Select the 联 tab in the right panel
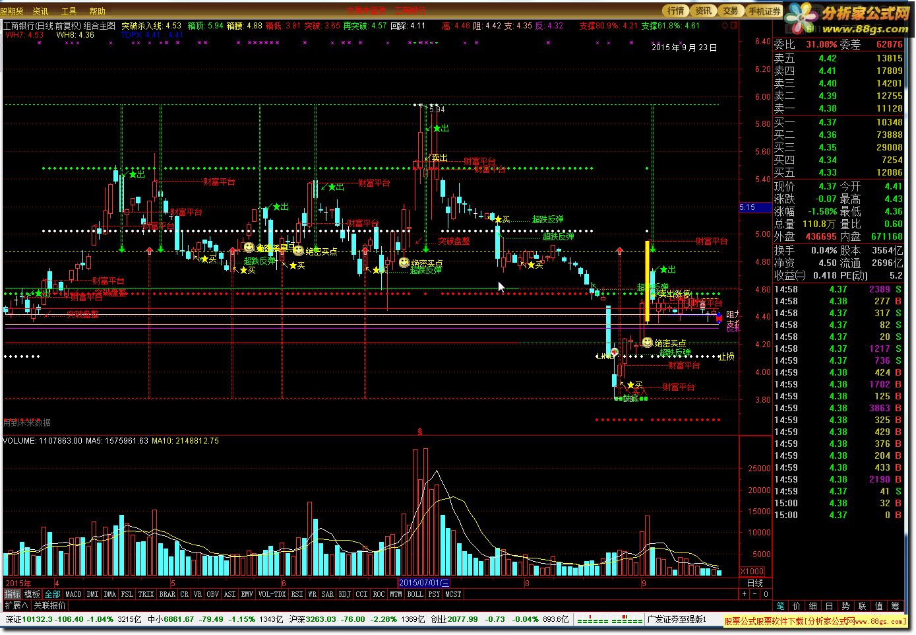This screenshot has width=916, height=635. [862, 605]
